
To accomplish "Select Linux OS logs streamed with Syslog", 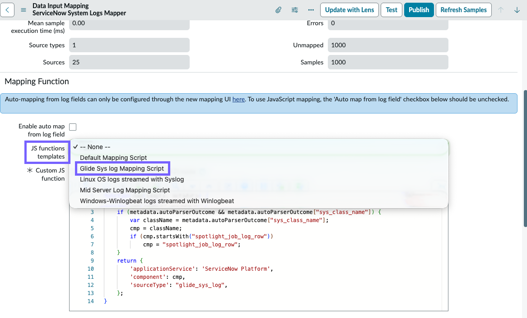I will pyautogui.click(x=259, y=179).
